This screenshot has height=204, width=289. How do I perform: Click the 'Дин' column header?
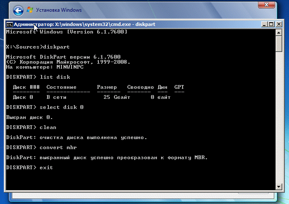point(162,87)
